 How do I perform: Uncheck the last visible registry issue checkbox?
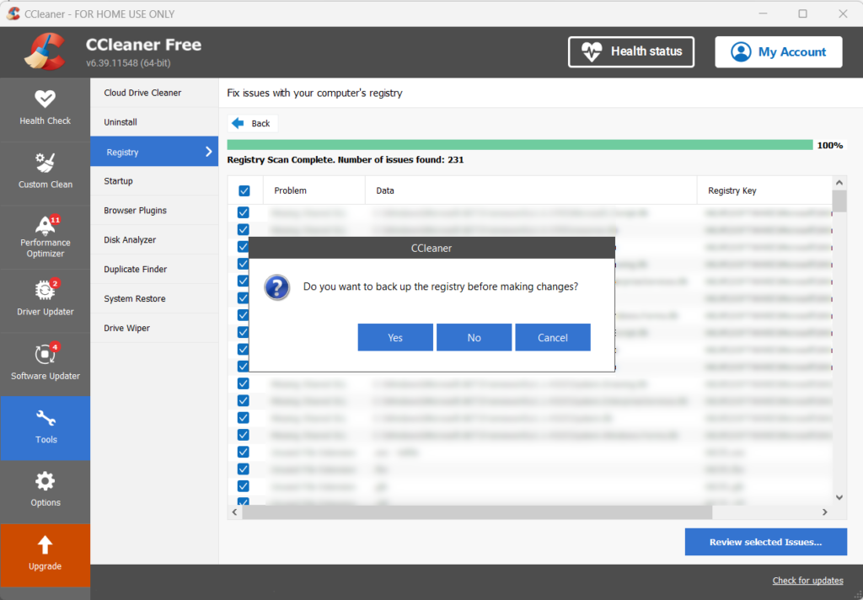point(244,502)
